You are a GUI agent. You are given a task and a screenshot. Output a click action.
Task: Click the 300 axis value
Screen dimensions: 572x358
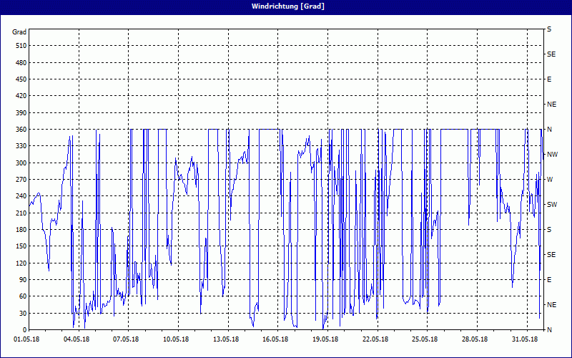(x=21, y=163)
